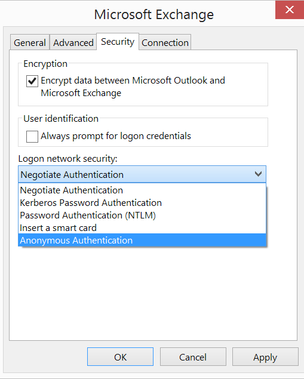The image size is (304, 379).
Task: Select the highlighted Anonymous Authentication item
Action: pos(142,241)
